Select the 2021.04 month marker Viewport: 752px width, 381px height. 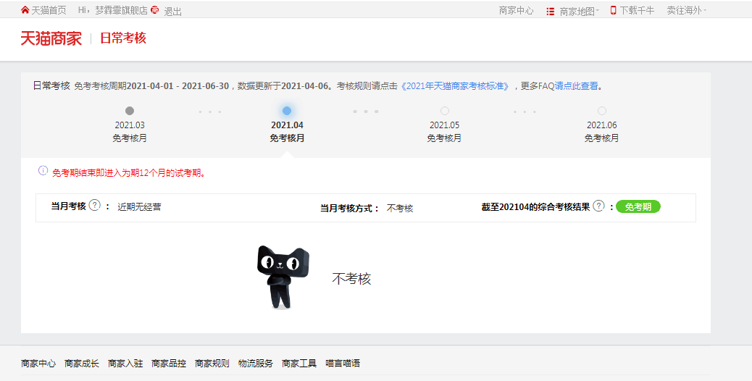[x=287, y=111]
